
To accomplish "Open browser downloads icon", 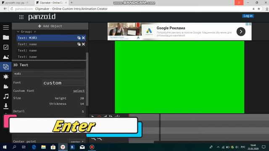I will pos(267,9).
